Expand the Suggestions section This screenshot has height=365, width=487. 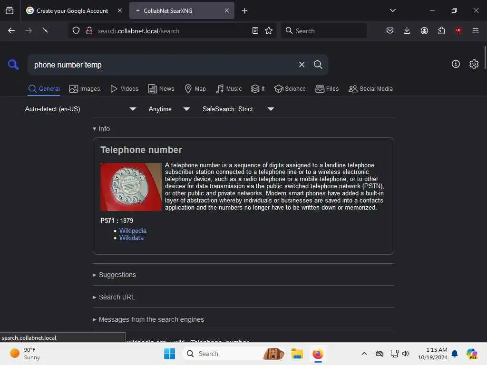coord(114,275)
